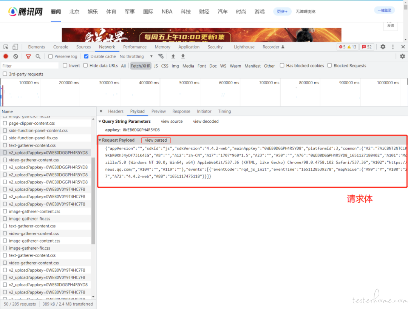Open network search with magnifier icon

pyautogui.click(x=38, y=56)
